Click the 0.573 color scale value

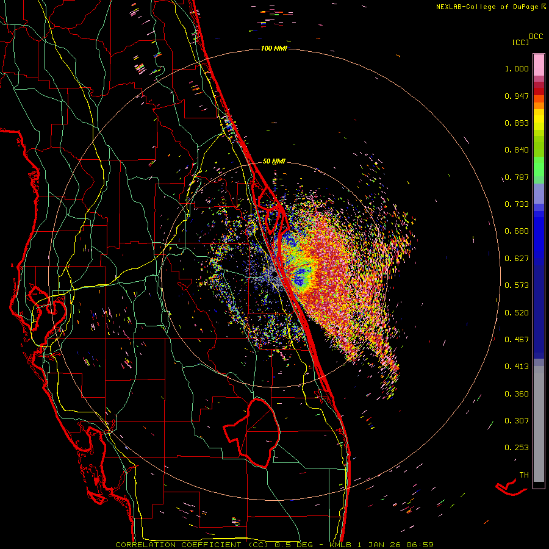(x=517, y=285)
